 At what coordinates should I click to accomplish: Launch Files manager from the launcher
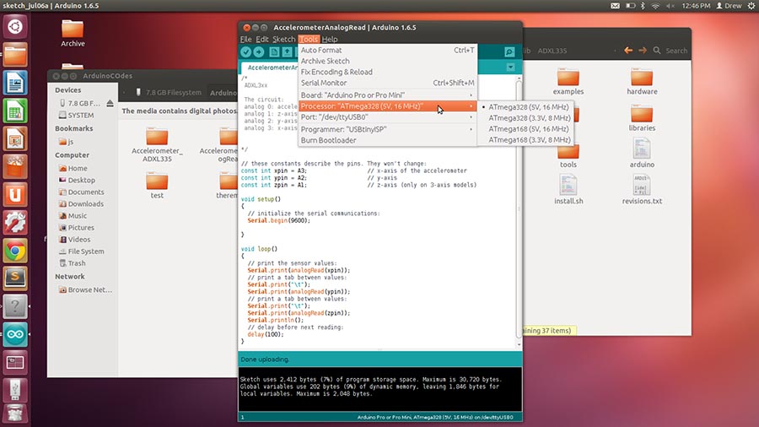point(15,54)
